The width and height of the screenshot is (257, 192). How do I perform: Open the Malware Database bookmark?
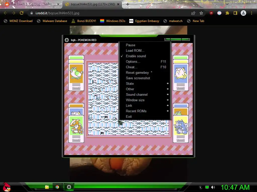pyautogui.click(x=52, y=21)
